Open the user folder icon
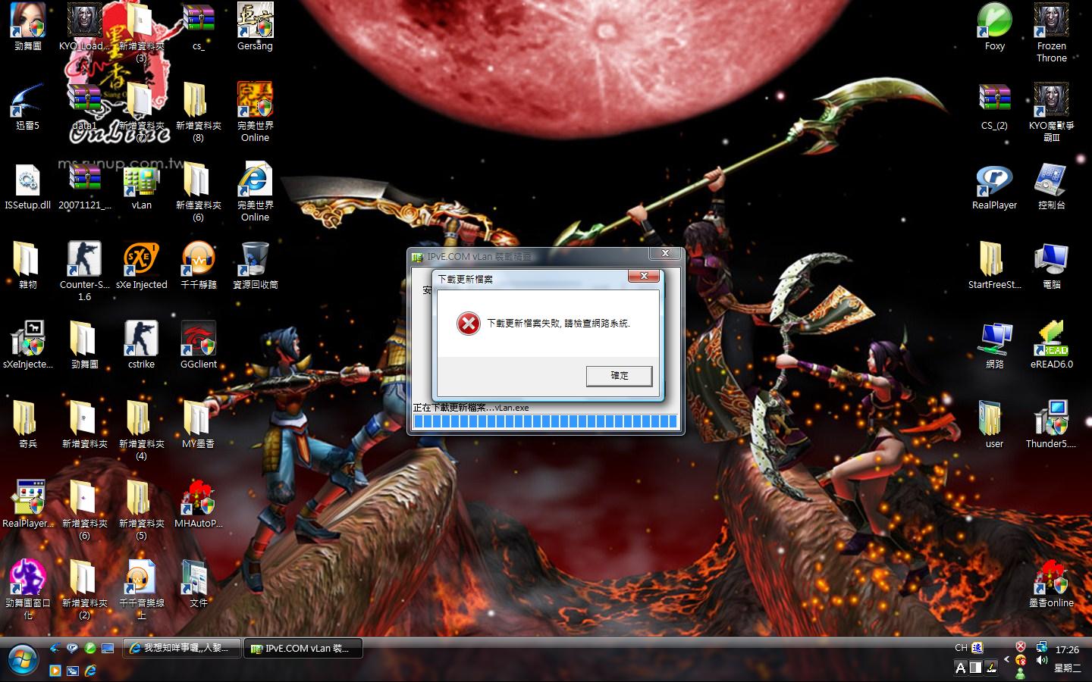Image resolution: width=1092 pixels, height=682 pixels. [995, 425]
